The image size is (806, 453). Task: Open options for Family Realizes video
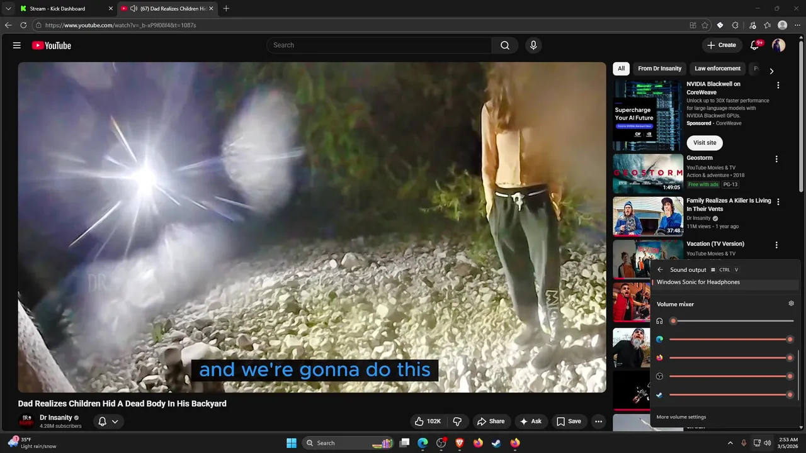(778, 202)
